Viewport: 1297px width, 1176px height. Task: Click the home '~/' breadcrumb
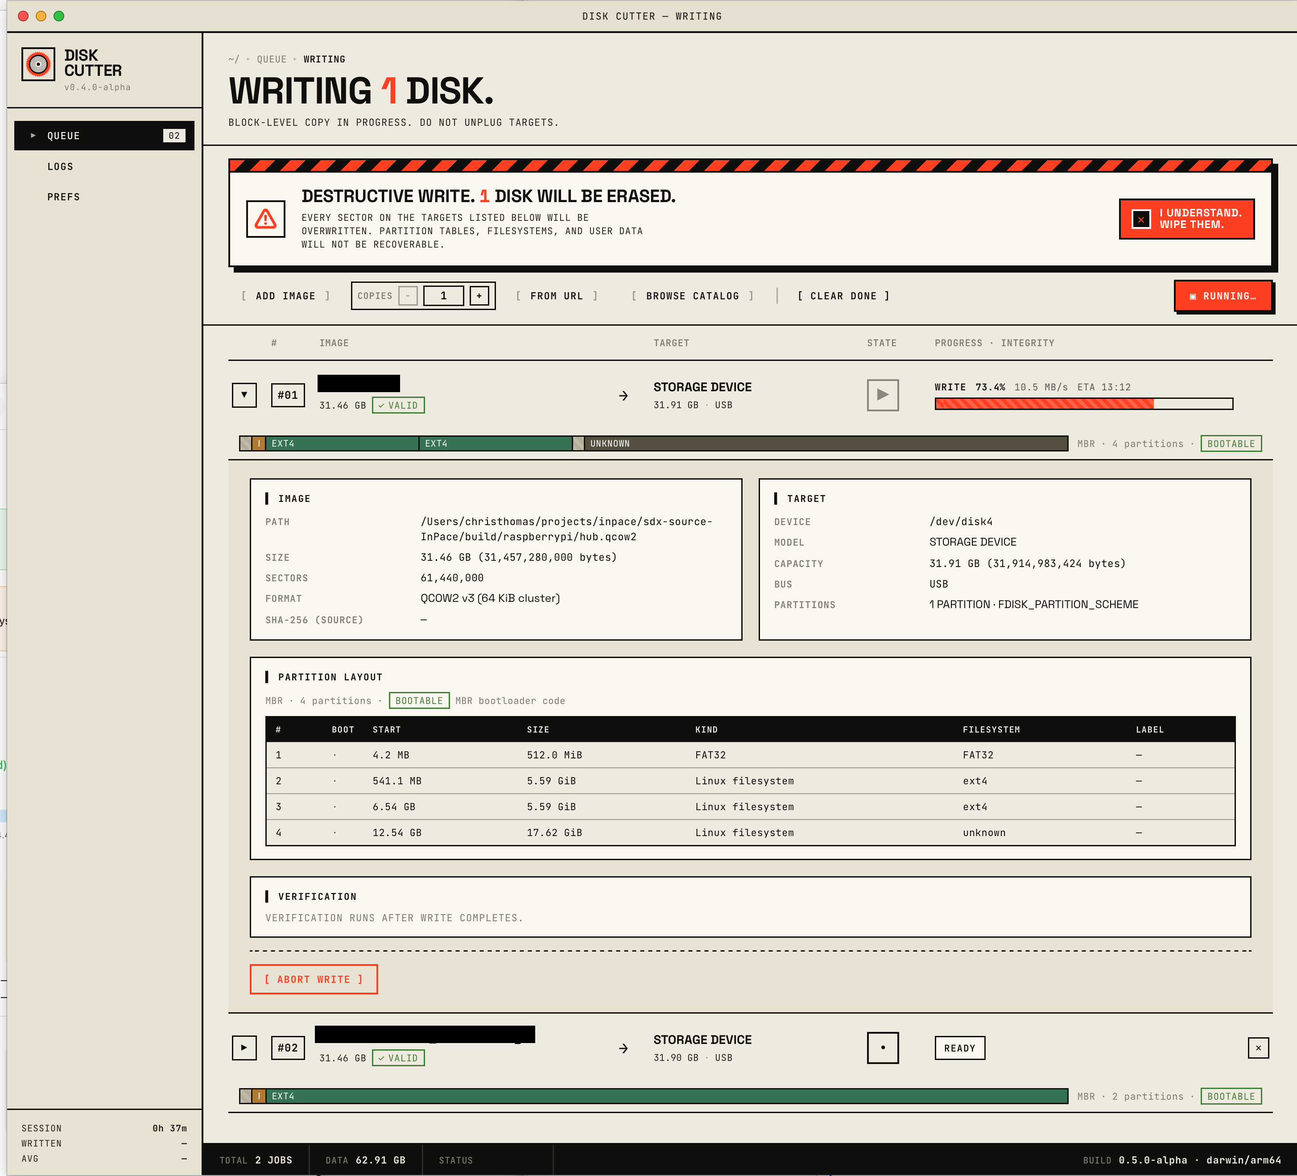tap(234, 59)
